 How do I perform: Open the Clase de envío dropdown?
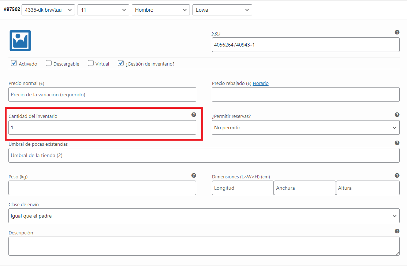(204, 216)
